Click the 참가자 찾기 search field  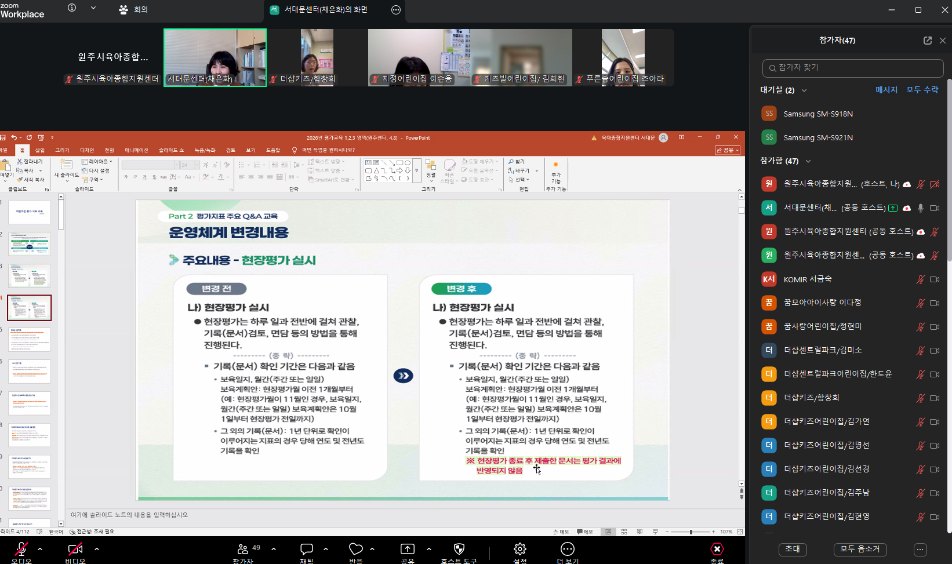pyautogui.click(x=853, y=68)
